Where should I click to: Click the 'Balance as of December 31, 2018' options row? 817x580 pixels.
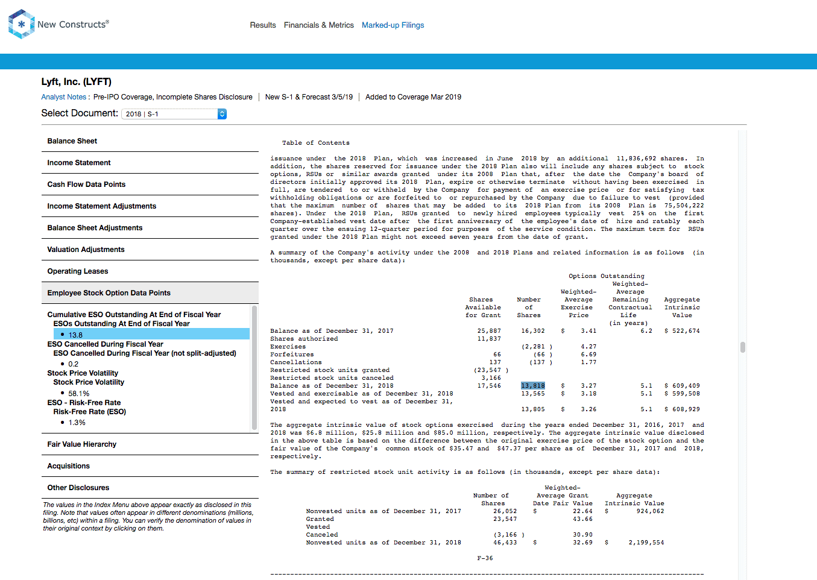coord(332,386)
